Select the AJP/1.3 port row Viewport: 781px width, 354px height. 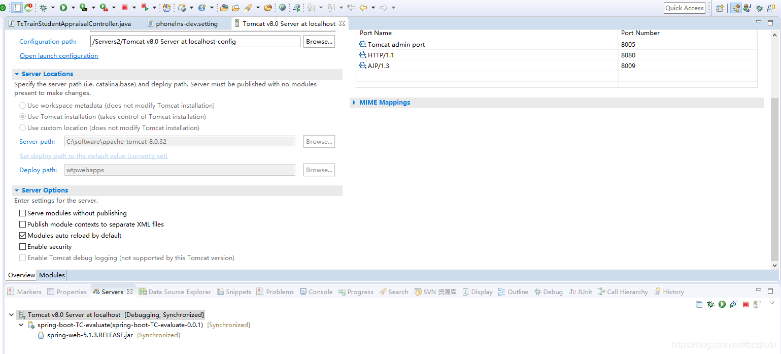click(557, 66)
